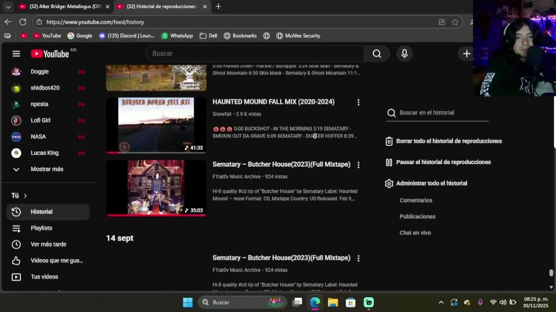Click the YouTube search magnifier button

click(x=377, y=53)
